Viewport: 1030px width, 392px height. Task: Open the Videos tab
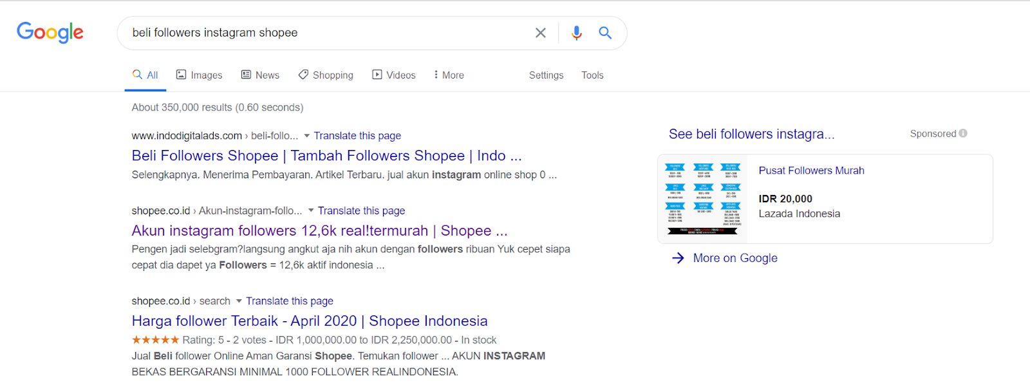coord(394,75)
